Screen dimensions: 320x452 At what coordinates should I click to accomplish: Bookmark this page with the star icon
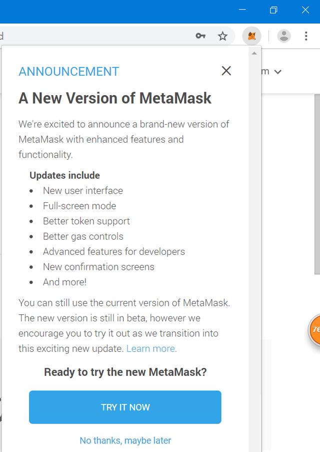click(222, 36)
